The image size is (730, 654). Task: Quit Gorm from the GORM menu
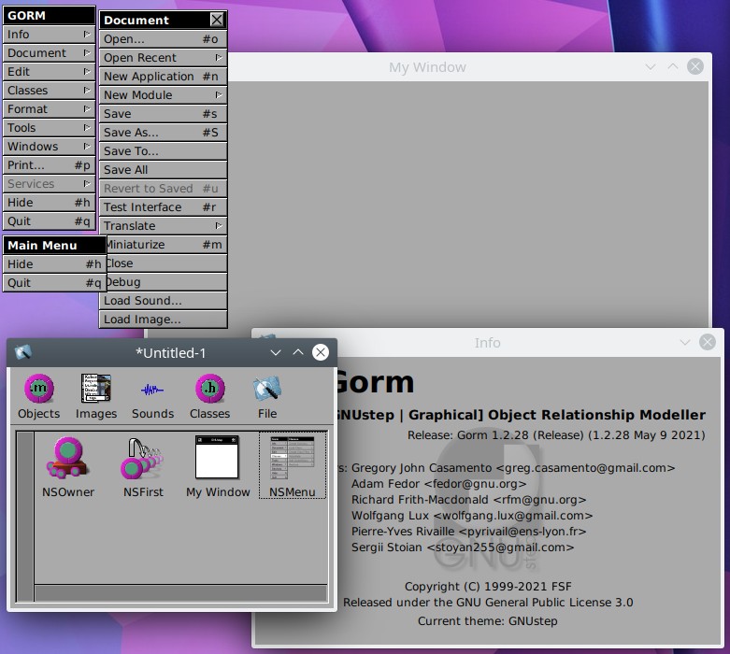click(49, 221)
